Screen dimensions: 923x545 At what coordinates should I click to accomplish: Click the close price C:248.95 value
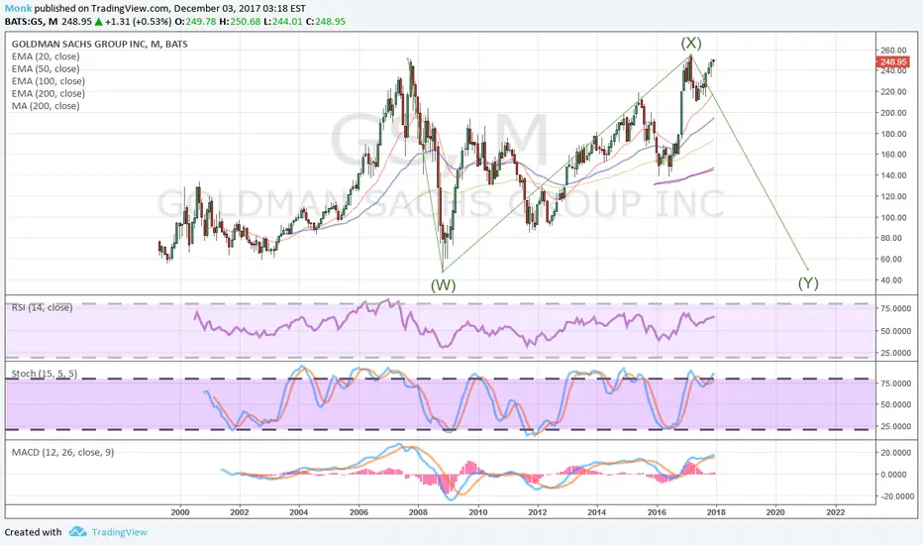click(326, 21)
